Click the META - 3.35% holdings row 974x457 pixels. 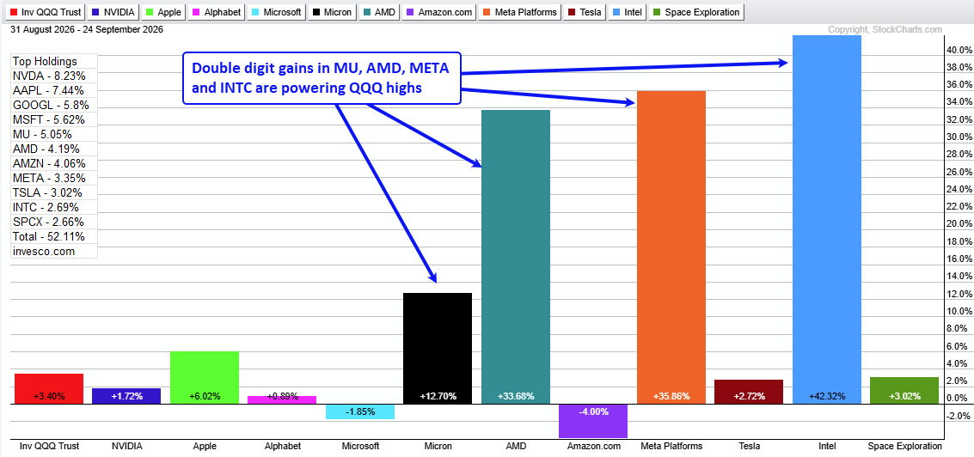pos(54,178)
